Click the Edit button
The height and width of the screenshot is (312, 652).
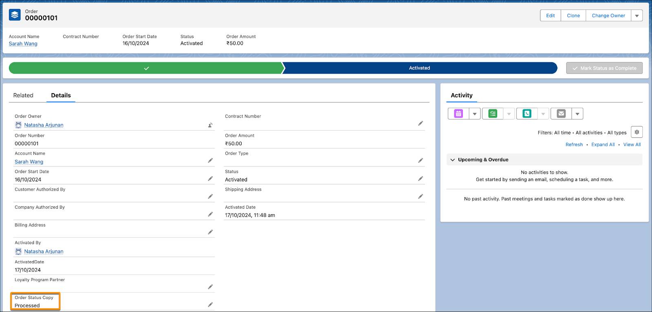point(551,15)
